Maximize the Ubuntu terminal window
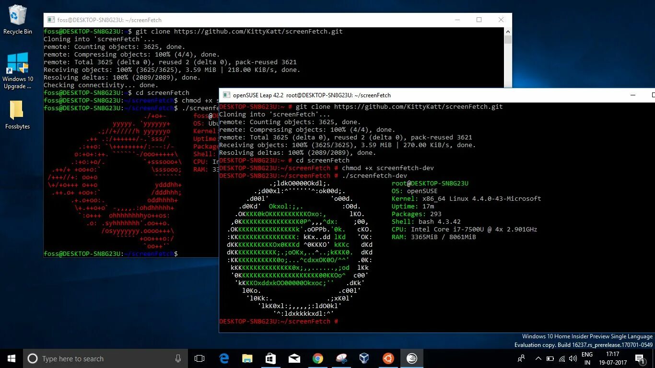 479,20
